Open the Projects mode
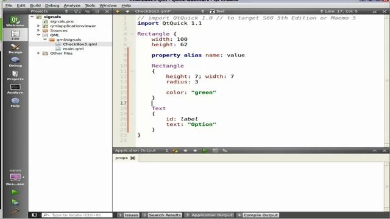The height and width of the screenshot is (219, 390). tap(15, 75)
